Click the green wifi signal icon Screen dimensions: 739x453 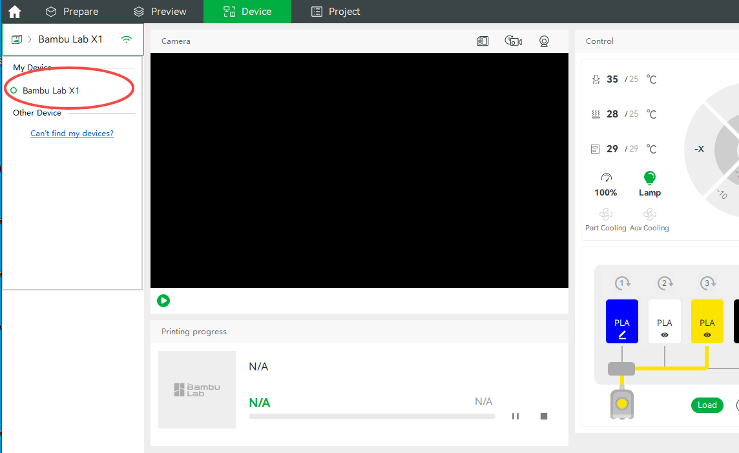pos(127,39)
